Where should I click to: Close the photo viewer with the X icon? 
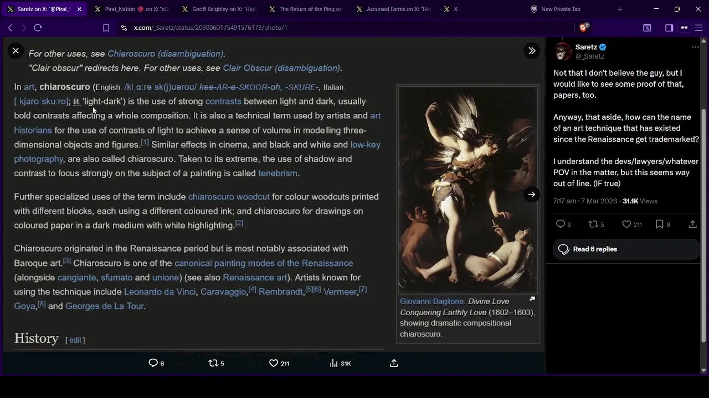click(x=16, y=51)
